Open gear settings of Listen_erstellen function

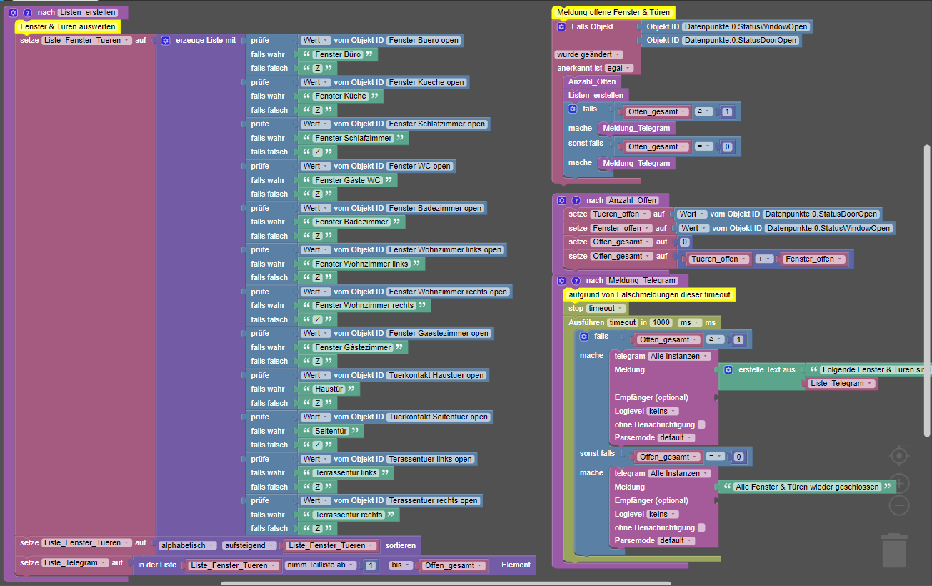click(x=12, y=13)
